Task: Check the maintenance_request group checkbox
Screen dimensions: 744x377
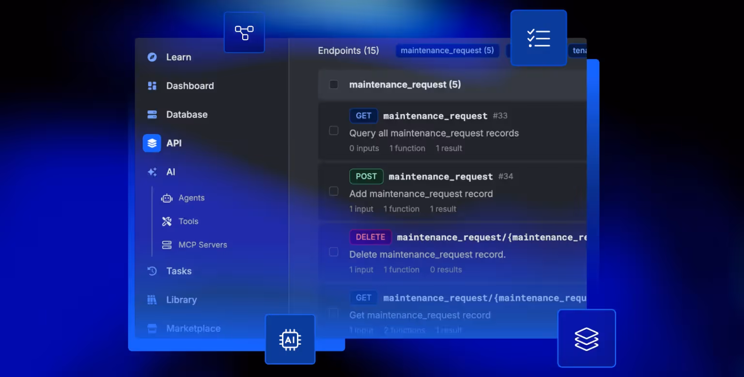Action: [333, 84]
